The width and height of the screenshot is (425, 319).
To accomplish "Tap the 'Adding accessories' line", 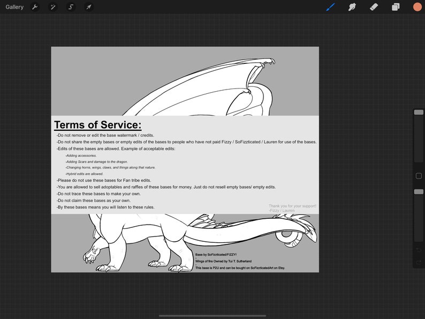I will coord(81,155).
